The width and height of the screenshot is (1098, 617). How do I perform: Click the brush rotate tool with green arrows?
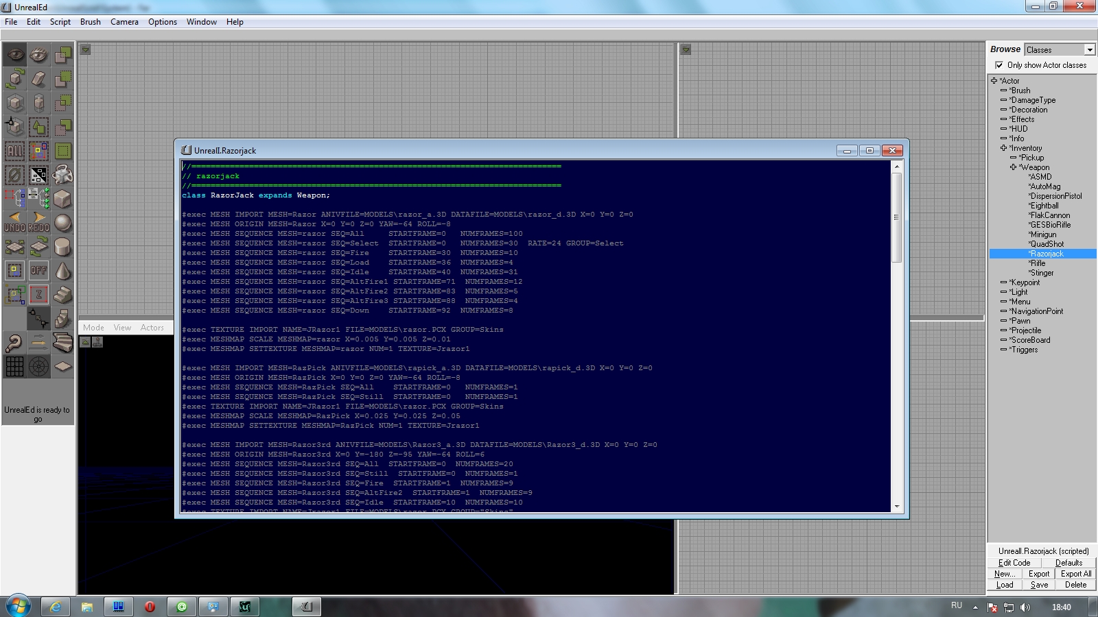pyautogui.click(x=15, y=79)
